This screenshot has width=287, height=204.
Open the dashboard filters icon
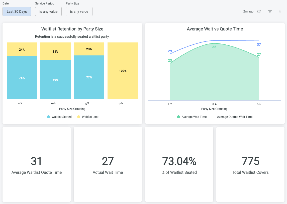pos(270,11)
